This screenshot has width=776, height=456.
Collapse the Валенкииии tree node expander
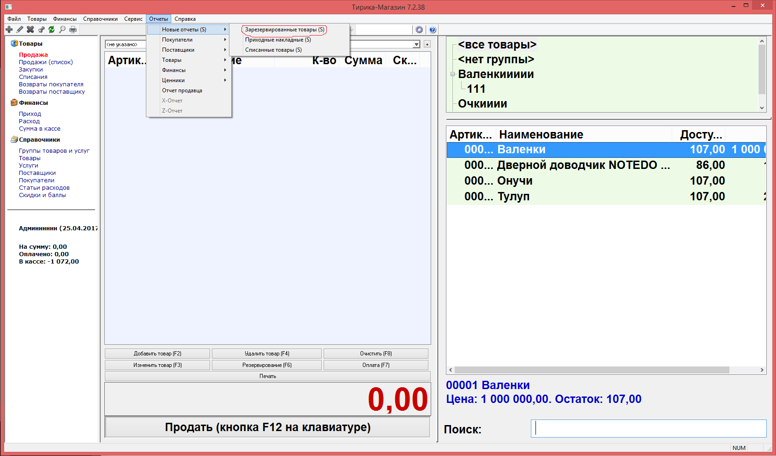453,74
